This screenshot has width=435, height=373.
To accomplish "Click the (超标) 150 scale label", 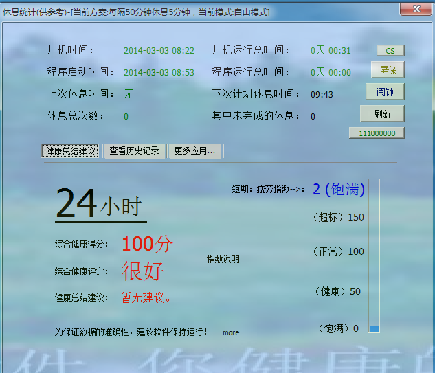I will (338, 217).
